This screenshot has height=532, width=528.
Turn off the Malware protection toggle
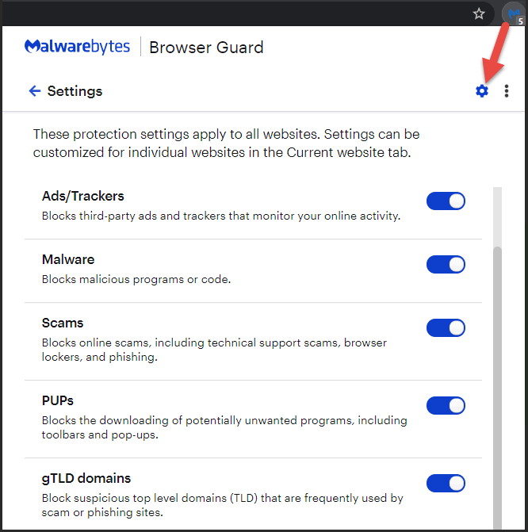tap(446, 264)
